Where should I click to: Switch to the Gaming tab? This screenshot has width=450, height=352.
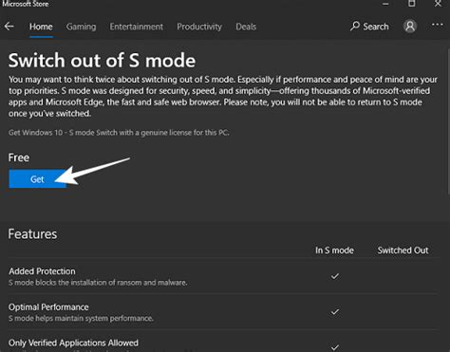pyautogui.click(x=81, y=27)
